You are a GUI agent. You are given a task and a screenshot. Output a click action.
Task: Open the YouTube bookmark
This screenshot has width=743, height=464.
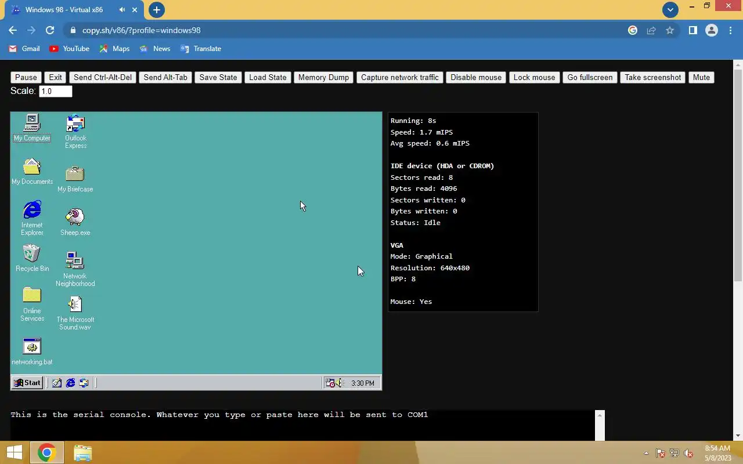[x=70, y=49]
